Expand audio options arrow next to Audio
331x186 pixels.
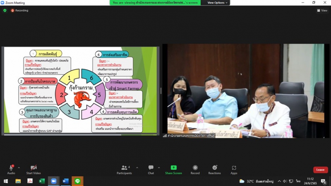point(19,168)
